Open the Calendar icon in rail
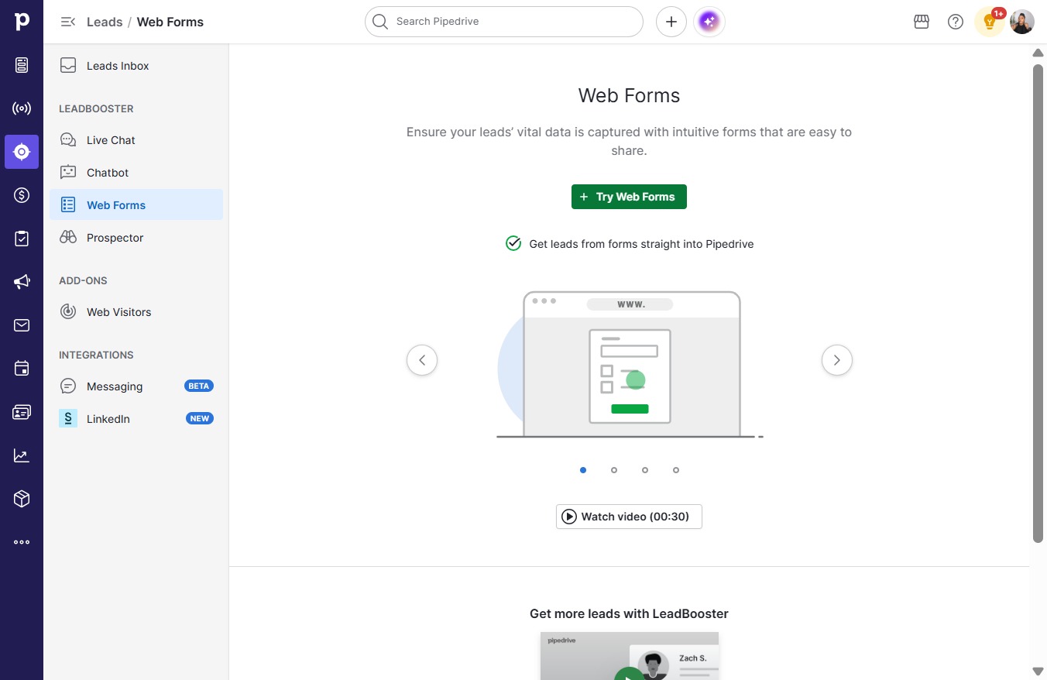 pos(22,369)
